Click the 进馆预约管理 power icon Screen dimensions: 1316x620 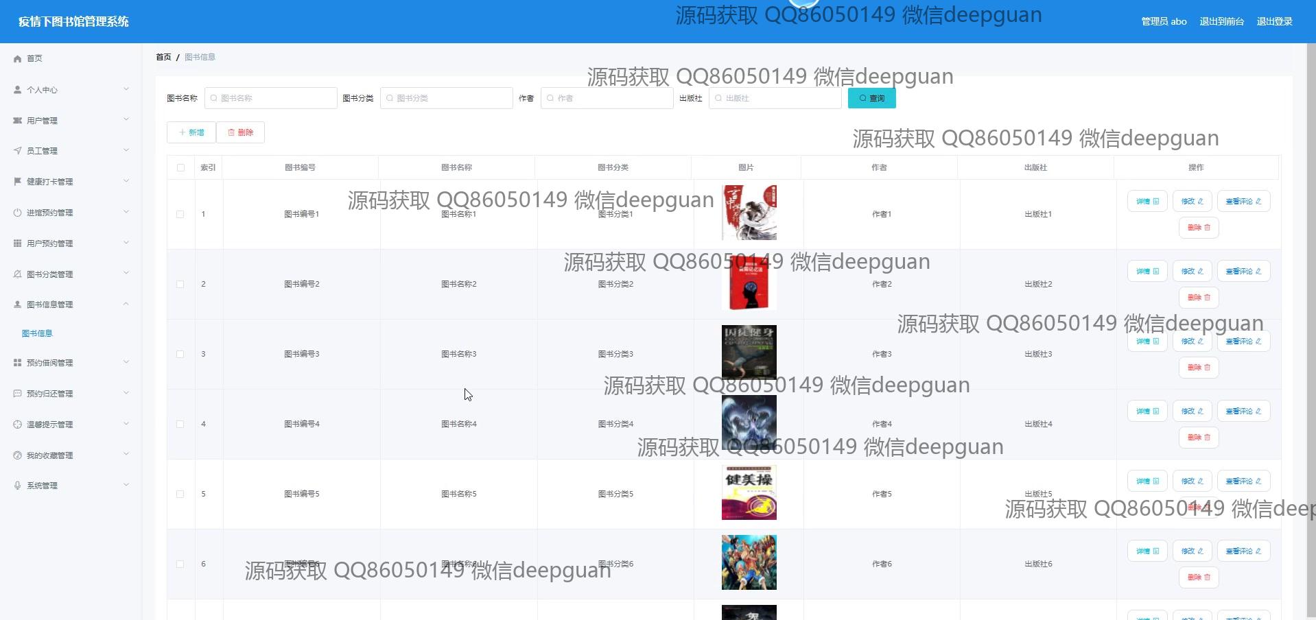[17, 213]
